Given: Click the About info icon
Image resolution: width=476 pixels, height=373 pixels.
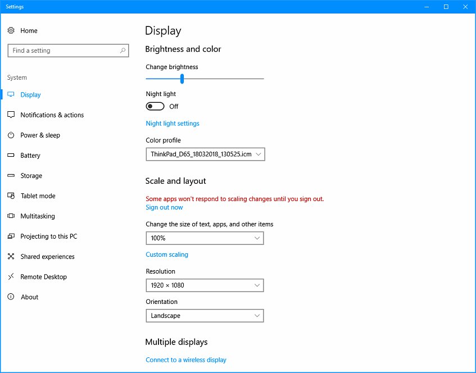Looking at the screenshot, I should 11,297.
